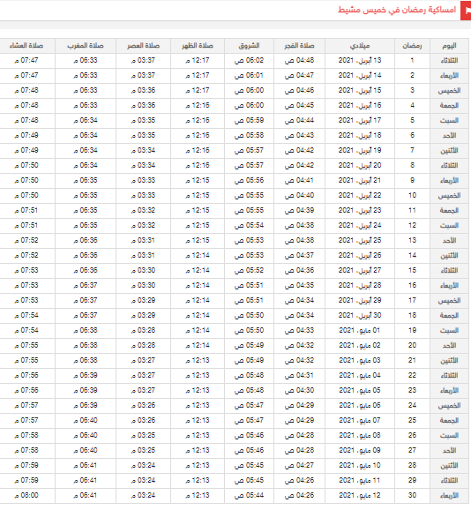Click the red flag icon beside the title
This screenshot has height=510, width=471.
[466, 11]
